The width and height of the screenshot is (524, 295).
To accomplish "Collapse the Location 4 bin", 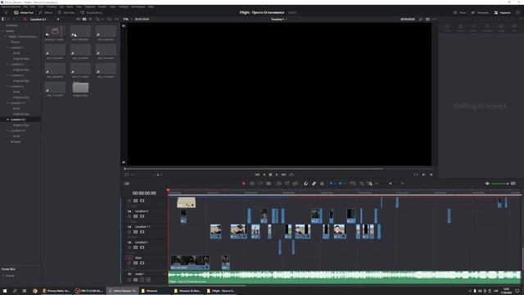I will click(8, 86).
